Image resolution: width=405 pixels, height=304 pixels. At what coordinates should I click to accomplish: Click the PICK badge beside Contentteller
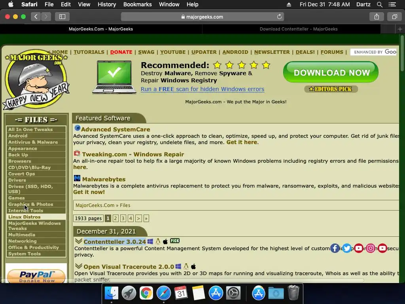click(175, 241)
